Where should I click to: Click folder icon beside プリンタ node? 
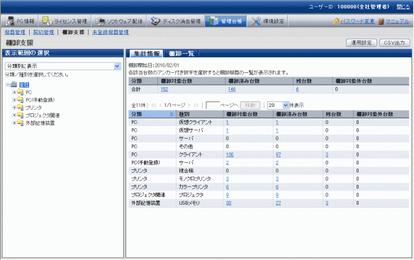pos(21,108)
